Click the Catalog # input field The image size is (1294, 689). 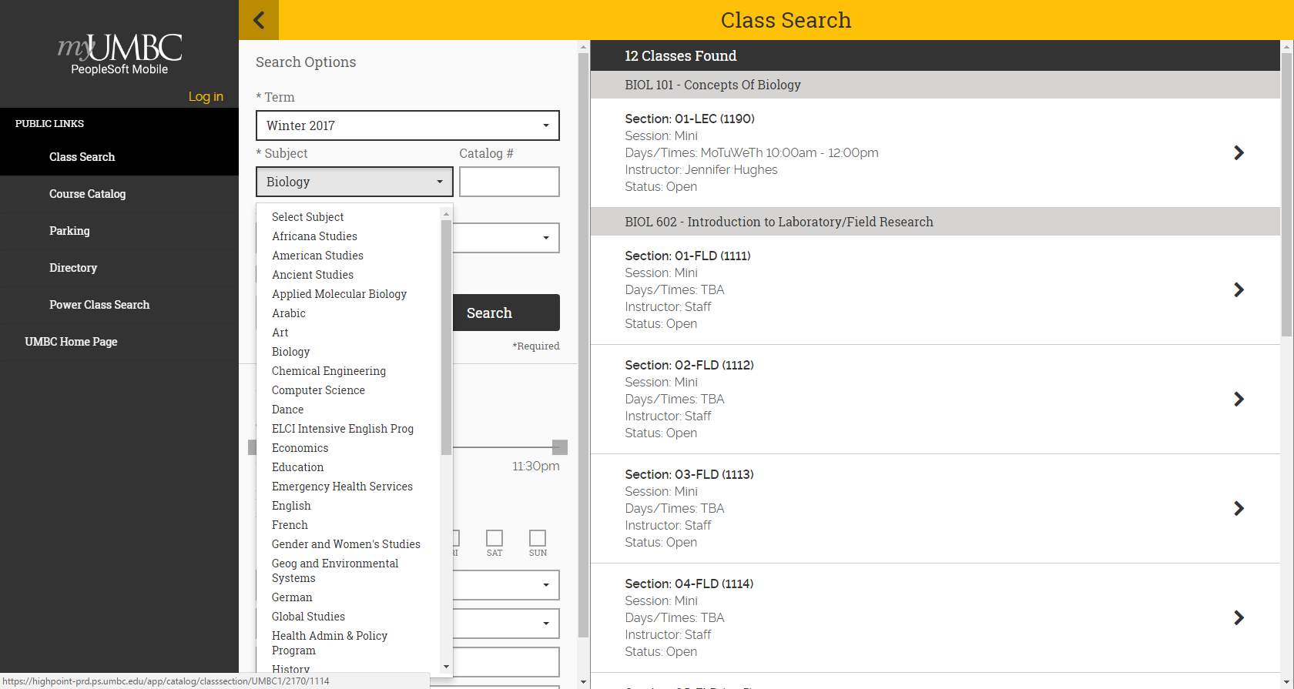pos(509,182)
